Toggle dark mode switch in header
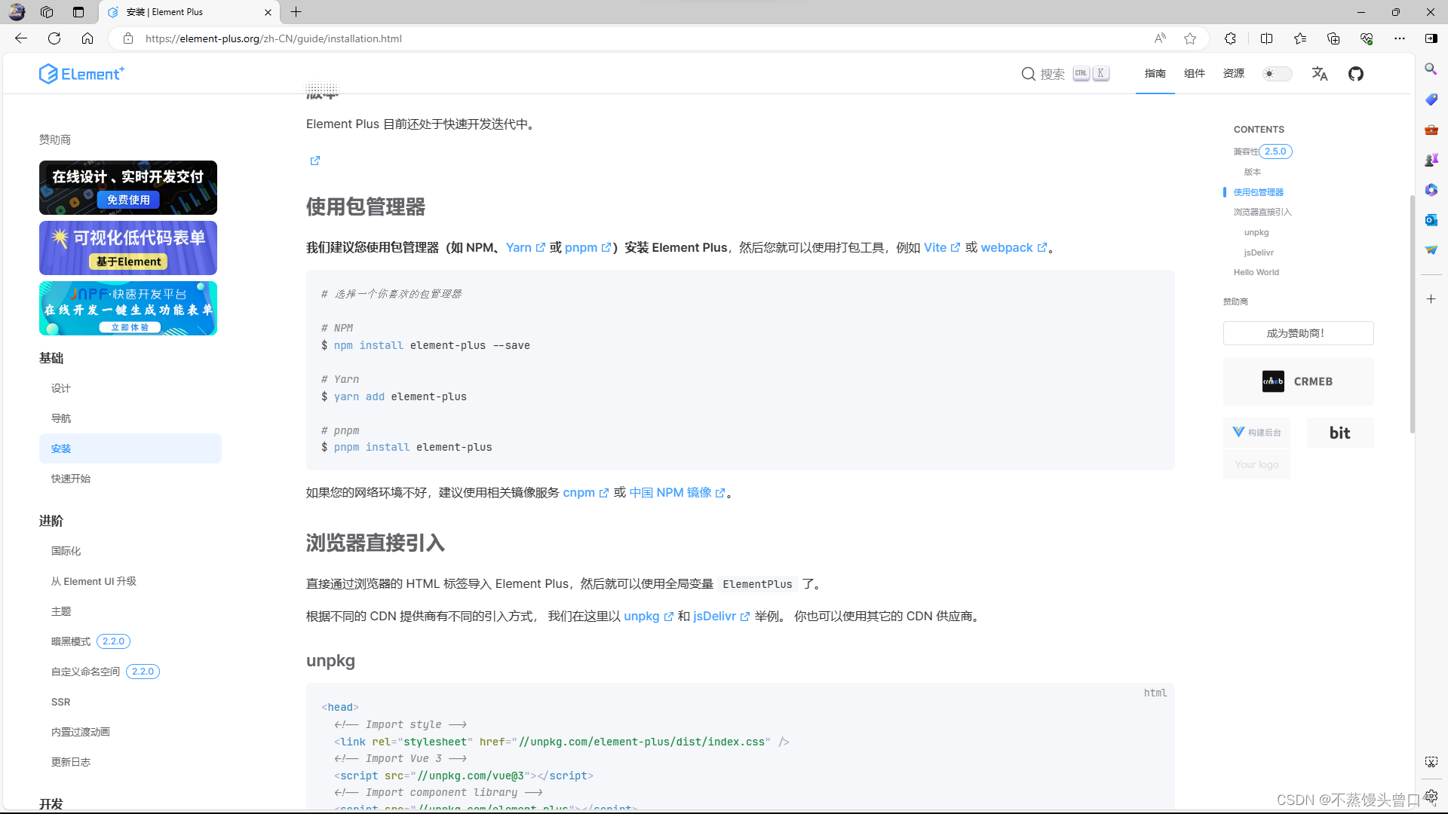The image size is (1448, 814). pos(1277,73)
